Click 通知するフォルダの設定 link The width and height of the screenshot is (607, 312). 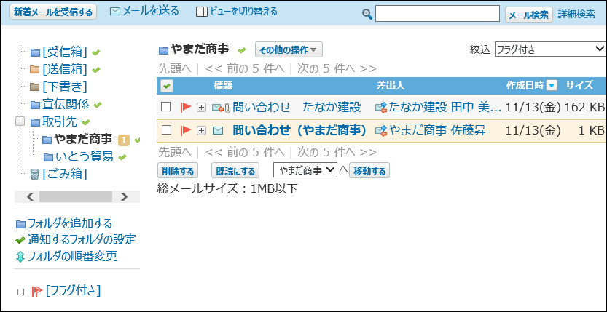(82, 240)
